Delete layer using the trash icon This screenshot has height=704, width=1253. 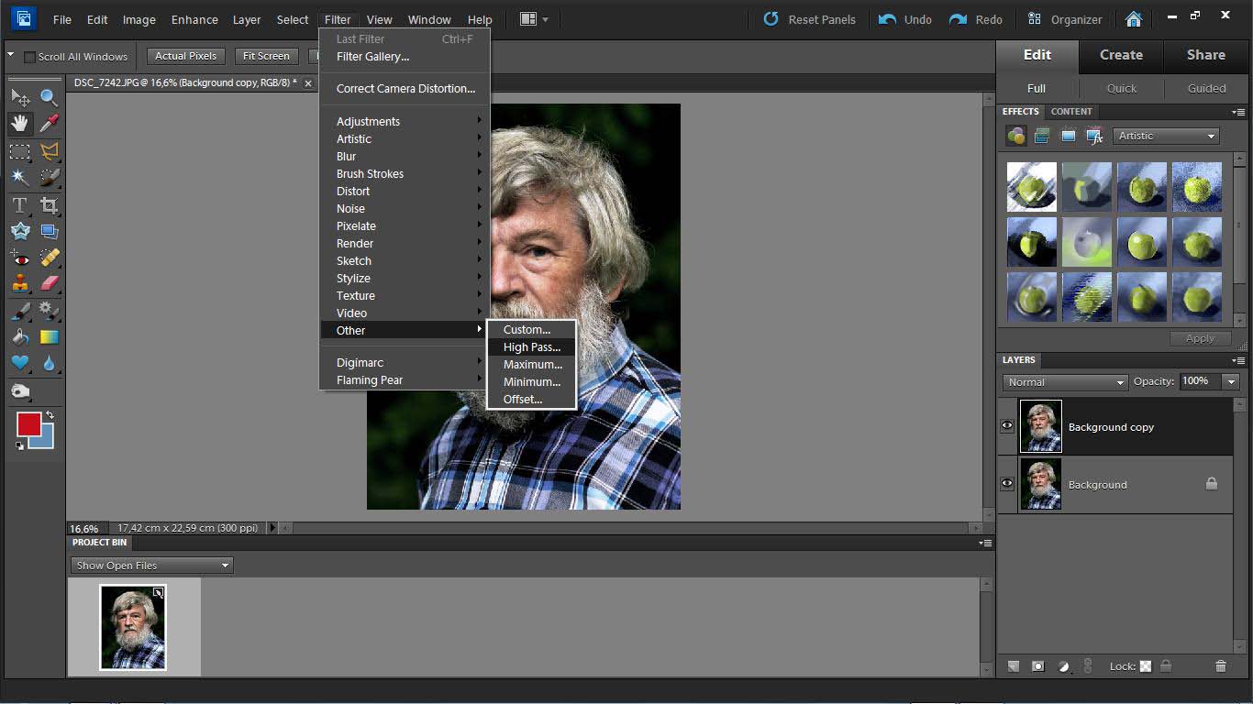pyautogui.click(x=1220, y=666)
